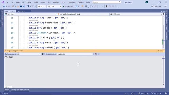Click the pending changes pencil indicator

click(133, 93)
